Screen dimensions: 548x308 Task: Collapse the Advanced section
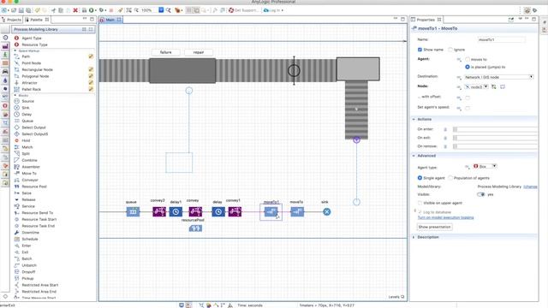point(414,156)
